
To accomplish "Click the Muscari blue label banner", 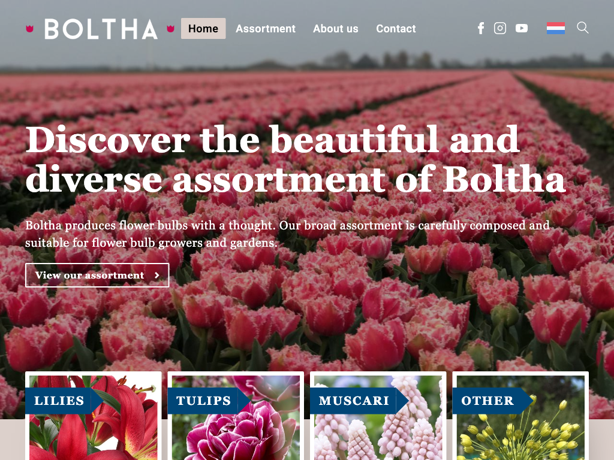I will pyautogui.click(x=359, y=401).
